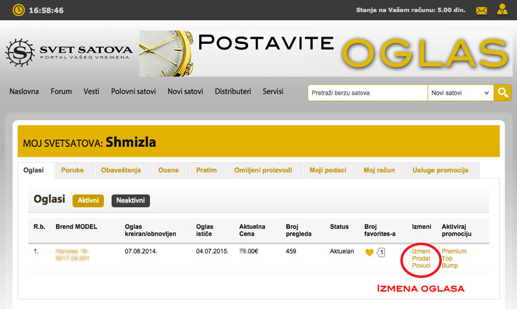
Task: Open the Moj račun tab
Action: (378, 170)
